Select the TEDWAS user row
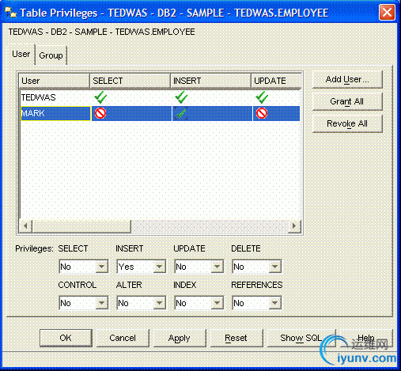This screenshot has width=401, height=371. [161, 97]
